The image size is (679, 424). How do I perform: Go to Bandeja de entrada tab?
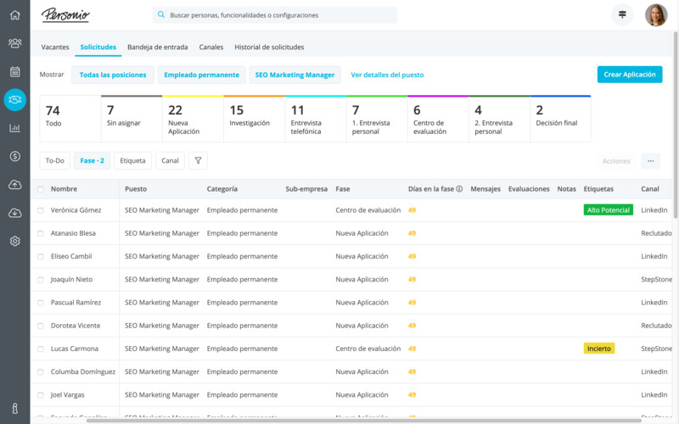(157, 47)
